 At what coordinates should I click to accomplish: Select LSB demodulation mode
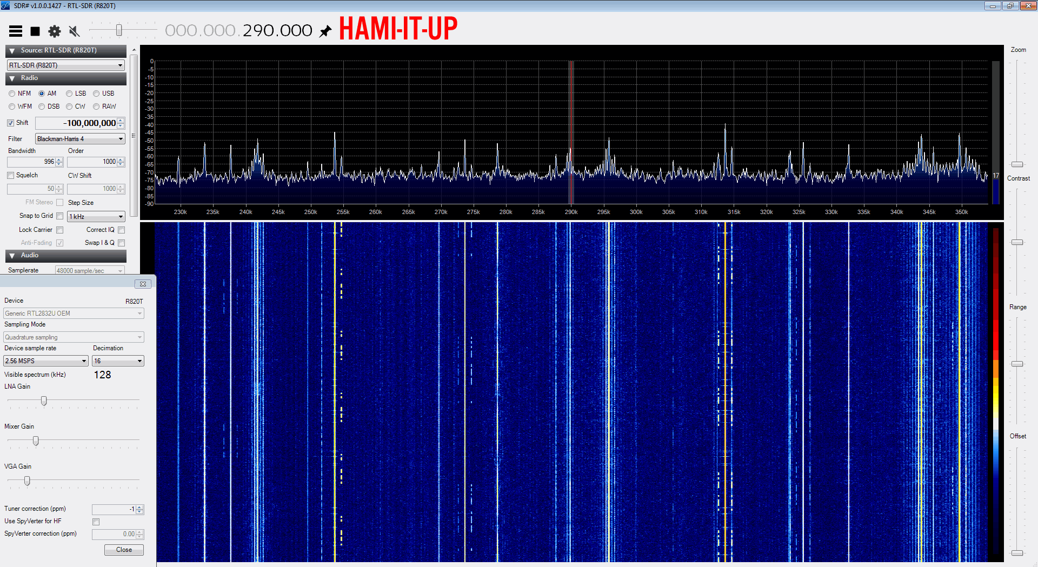click(x=69, y=94)
